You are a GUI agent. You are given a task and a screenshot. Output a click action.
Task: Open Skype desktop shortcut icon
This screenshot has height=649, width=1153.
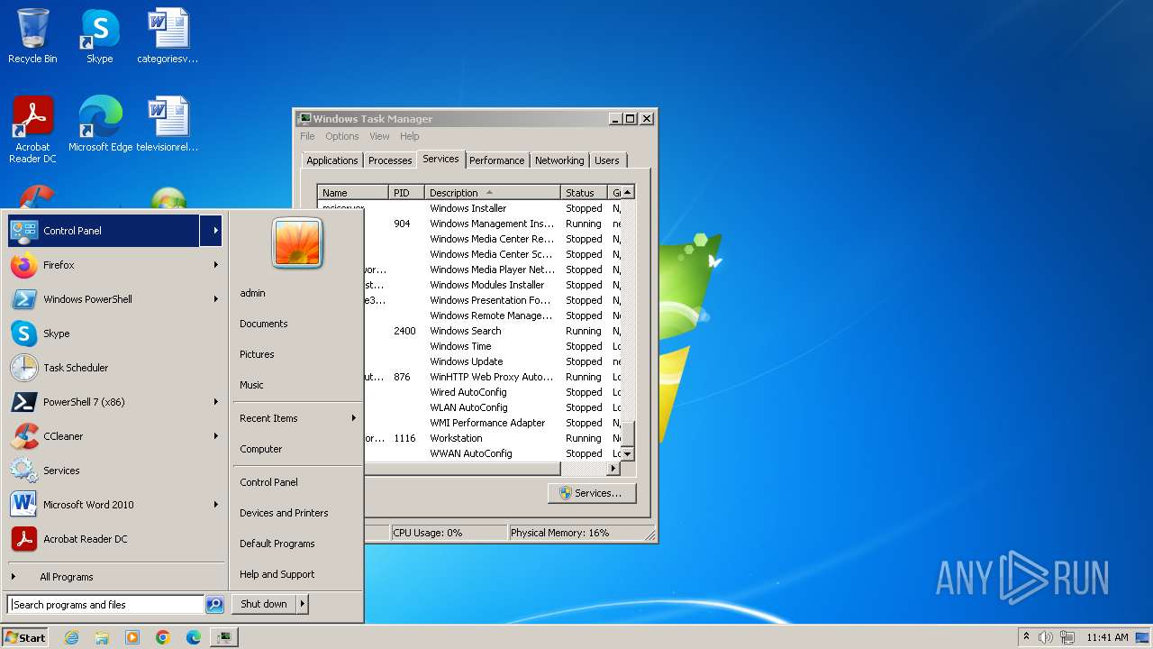click(99, 36)
